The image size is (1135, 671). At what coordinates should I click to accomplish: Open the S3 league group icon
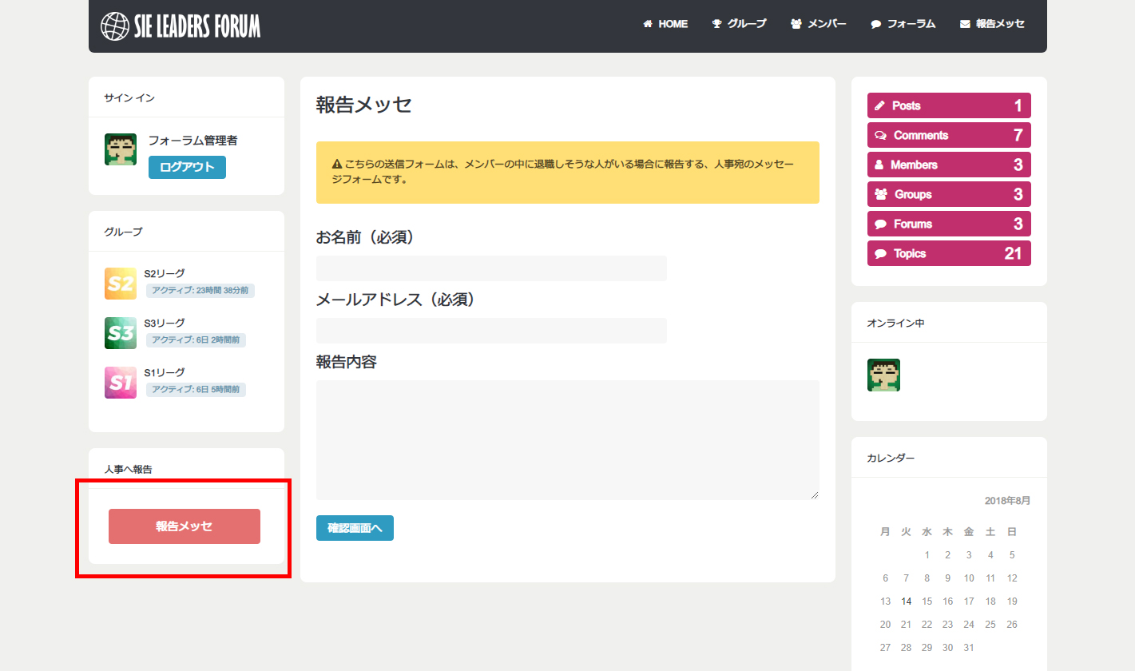(x=121, y=333)
